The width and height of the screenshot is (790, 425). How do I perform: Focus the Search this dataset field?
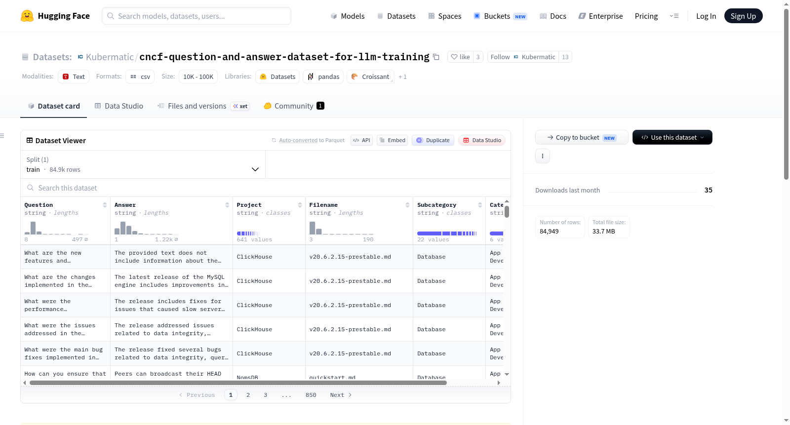point(266,188)
